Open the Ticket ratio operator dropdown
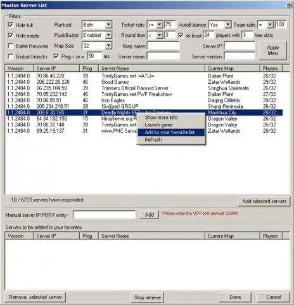This screenshot has width=294, height=305. (155, 25)
